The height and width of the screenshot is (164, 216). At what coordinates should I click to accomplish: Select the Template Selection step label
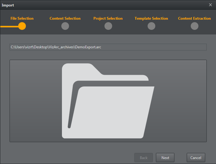pyautogui.click(x=151, y=18)
